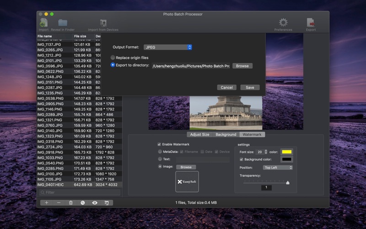Viewport: 366px width, 229px height.
Task: Click the trash delete icon
Action: [71, 202]
